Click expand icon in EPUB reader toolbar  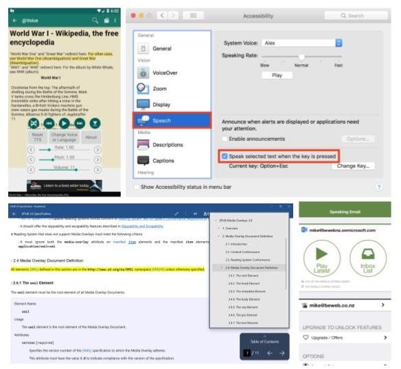176,214
